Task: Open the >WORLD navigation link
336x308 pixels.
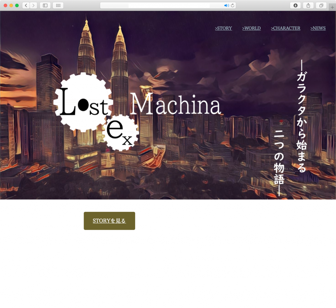Action: [x=251, y=28]
